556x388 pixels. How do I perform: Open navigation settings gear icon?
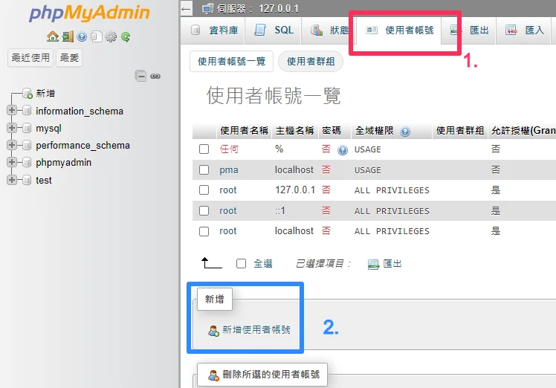(x=111, y=36)
